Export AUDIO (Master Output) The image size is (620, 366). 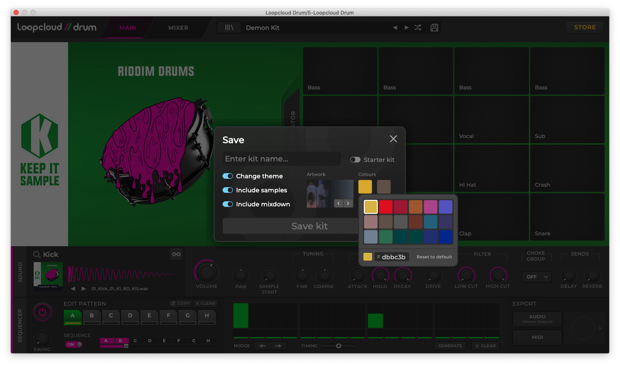(537, 319)
